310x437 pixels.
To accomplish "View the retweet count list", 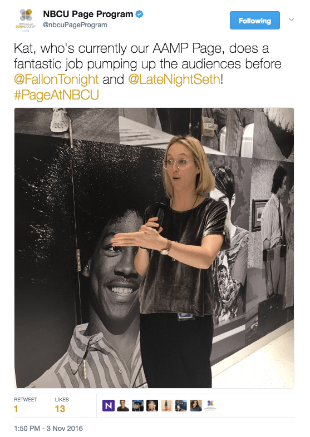I will (26, 405).
